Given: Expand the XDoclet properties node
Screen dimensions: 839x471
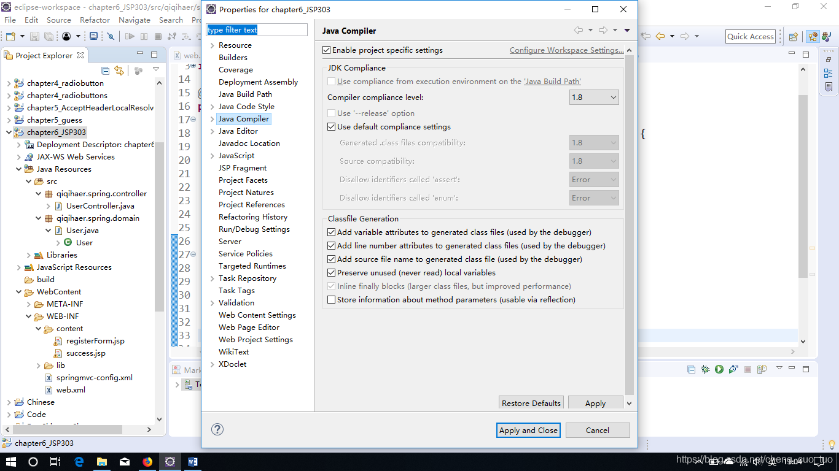Looking at the screenshot, I should coord(212,364).
